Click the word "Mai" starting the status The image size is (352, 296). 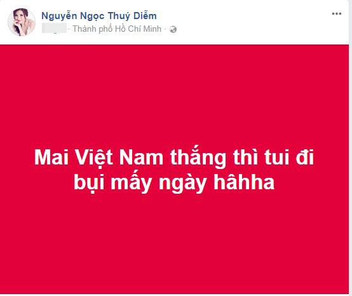coord(51,157)
